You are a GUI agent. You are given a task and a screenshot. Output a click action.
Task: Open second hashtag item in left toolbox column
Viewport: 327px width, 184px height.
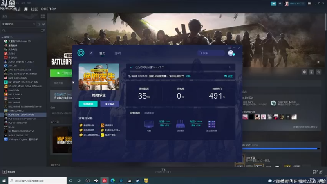tap(87, 130)
